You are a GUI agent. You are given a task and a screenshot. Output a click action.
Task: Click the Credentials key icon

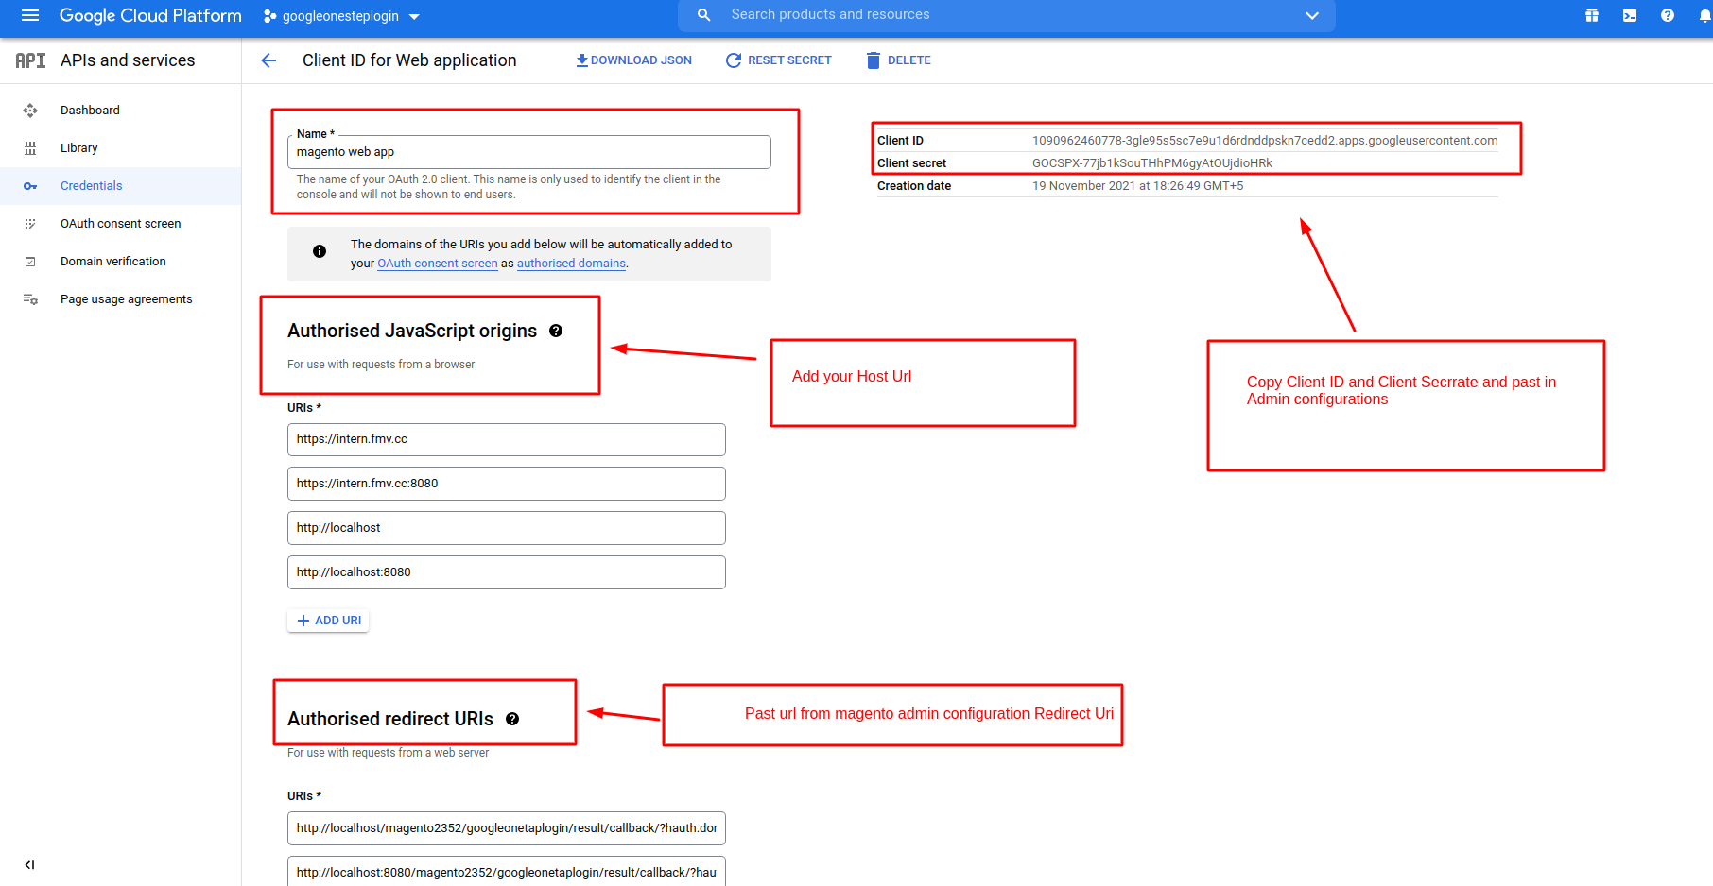click(30, 186)
